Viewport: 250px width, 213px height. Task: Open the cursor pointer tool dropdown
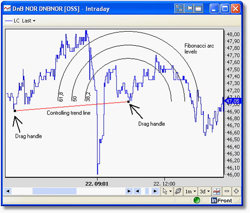coord(171,191)
